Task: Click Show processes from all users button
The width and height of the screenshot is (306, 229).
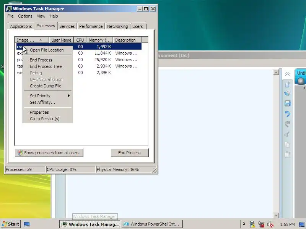Action: tap(49, 153)
